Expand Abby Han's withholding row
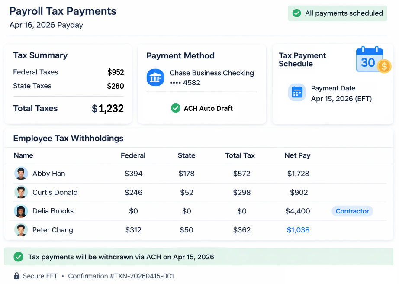Image resolution: width=399 pixels, height=284 pixels. click(199, 173)
